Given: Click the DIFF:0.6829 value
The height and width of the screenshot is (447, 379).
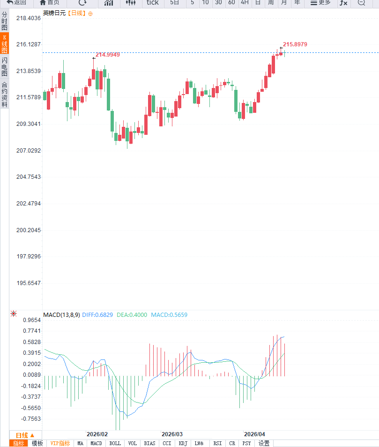Looking at the screenshot, I should click(x=97, y=315).
